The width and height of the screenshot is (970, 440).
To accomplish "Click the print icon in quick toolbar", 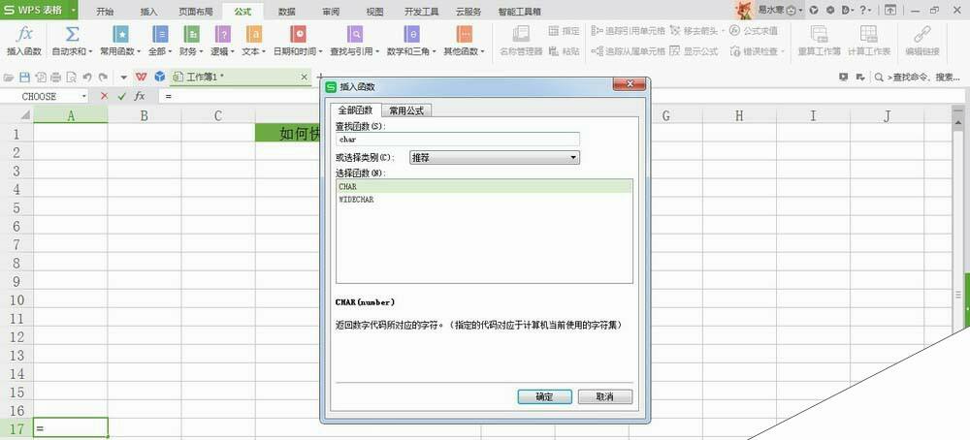I will point(55,78).
